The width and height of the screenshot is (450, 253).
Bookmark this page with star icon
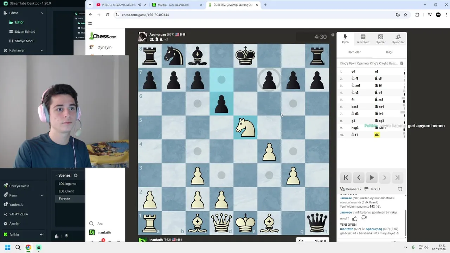[405, 15]
